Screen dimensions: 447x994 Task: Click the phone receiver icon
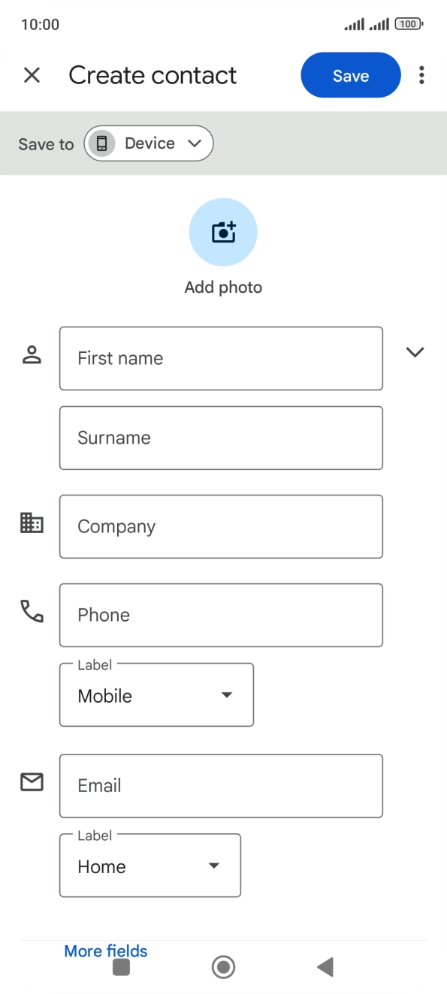click(31, 610)
